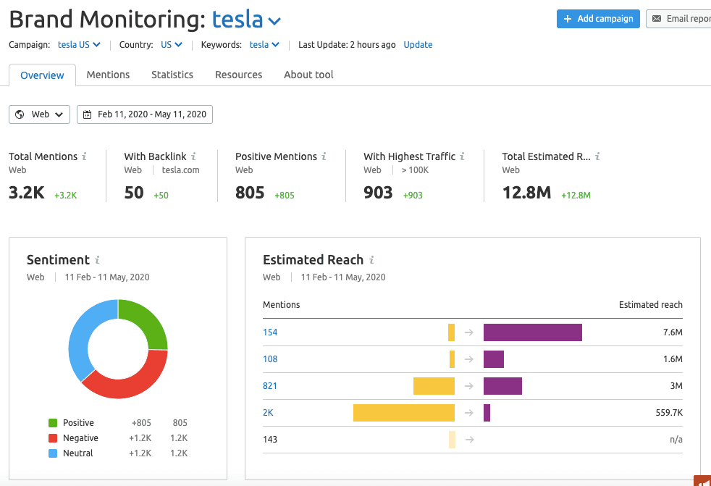This screenshot has height=486, width=711.
Task: Open the Mentions tab
Action: tap(108, 75)
